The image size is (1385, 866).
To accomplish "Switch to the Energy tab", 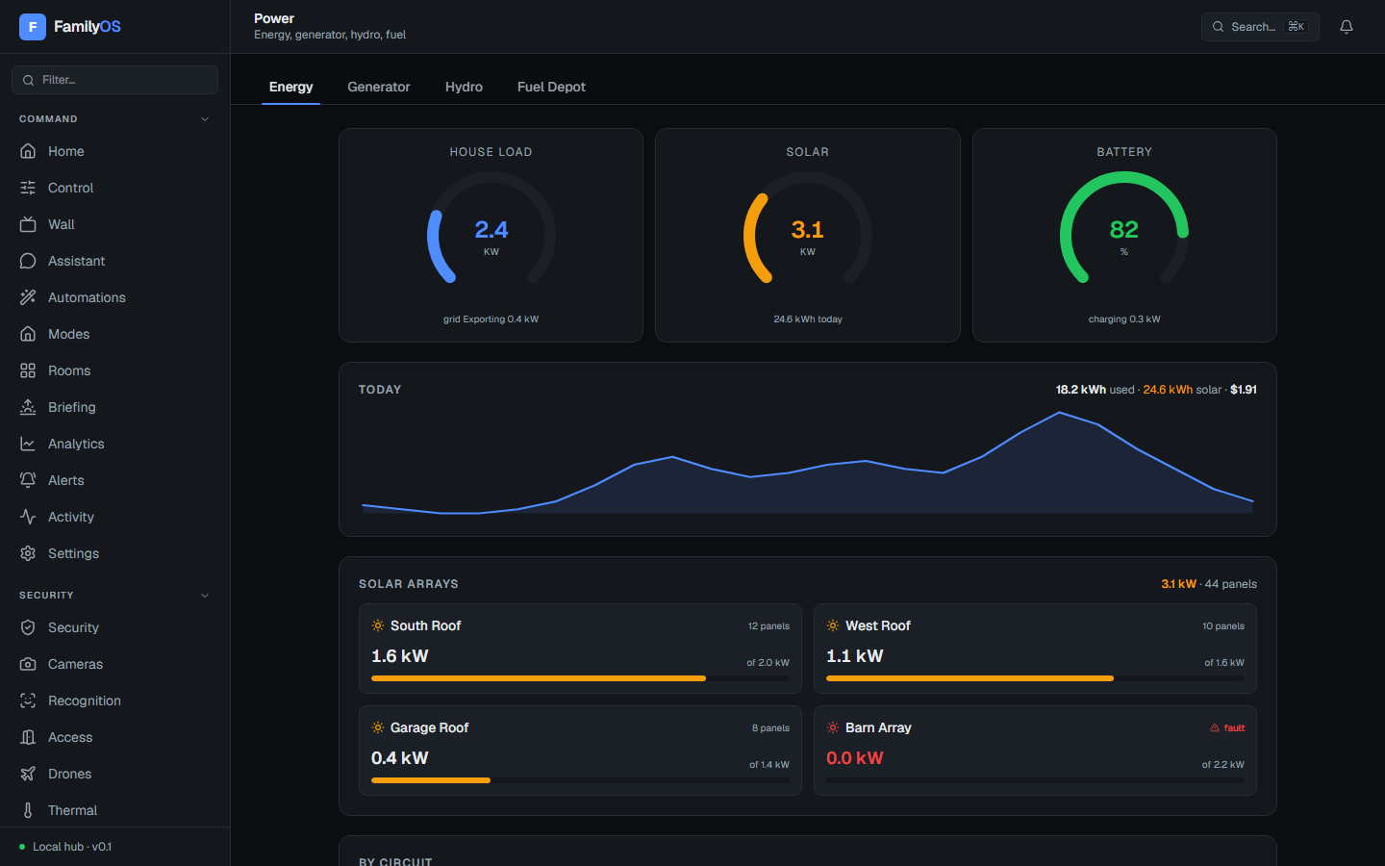I will tap(290, 87).
